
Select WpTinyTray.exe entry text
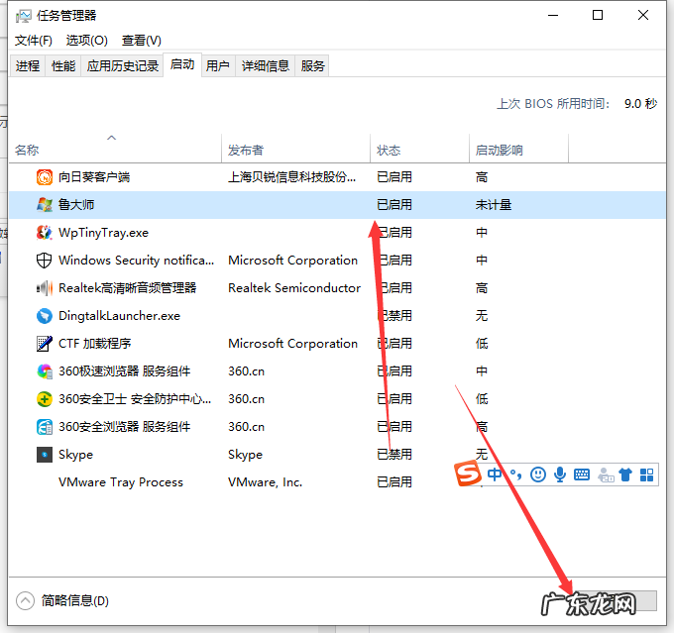pos(104,233)
